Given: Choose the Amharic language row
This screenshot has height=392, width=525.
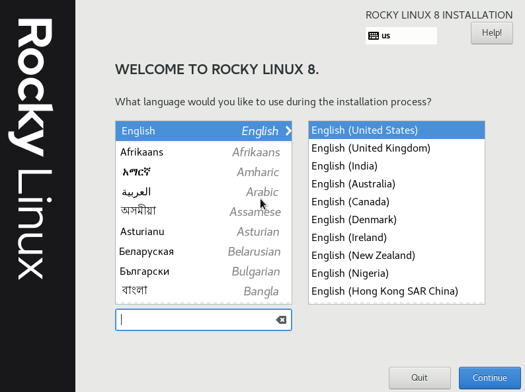Looking at the screenshot, I should 204,172.
